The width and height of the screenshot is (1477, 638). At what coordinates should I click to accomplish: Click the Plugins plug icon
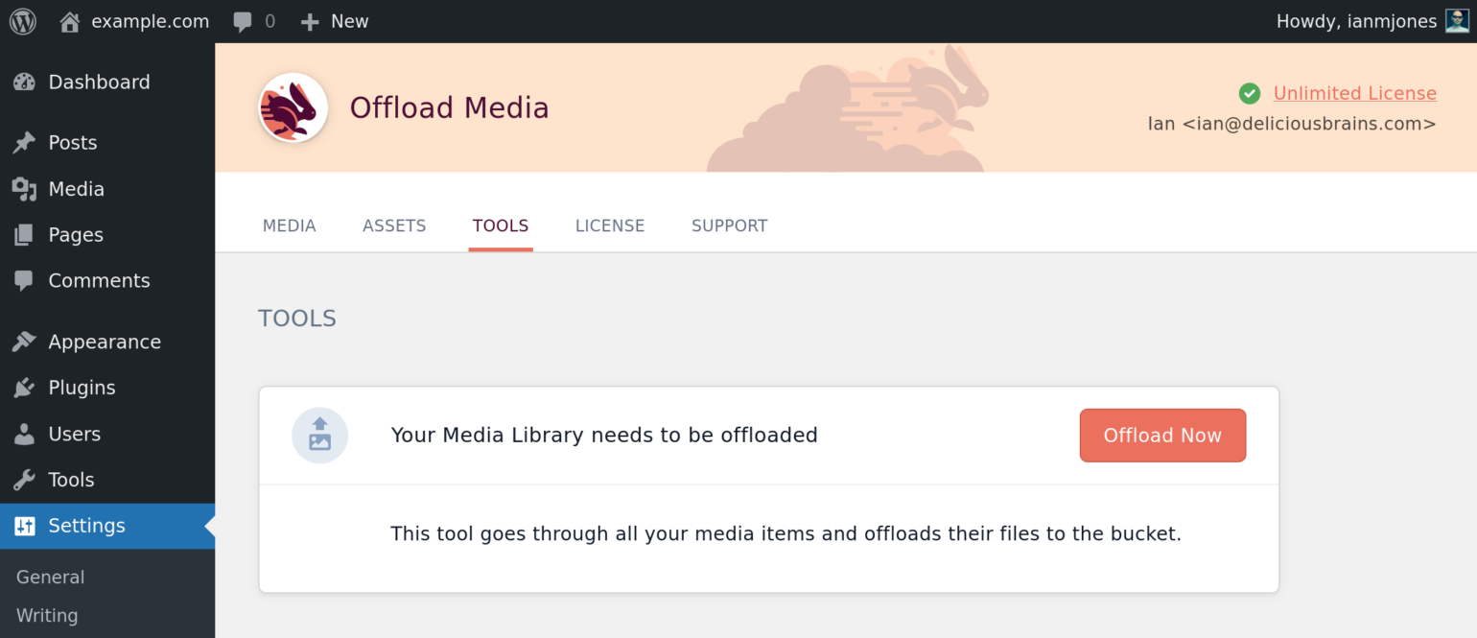coord(24,388)
